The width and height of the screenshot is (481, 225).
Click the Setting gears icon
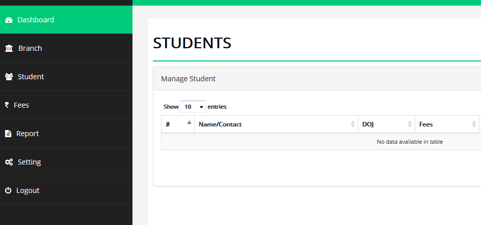pyautogui.click(x=9, y=162)
